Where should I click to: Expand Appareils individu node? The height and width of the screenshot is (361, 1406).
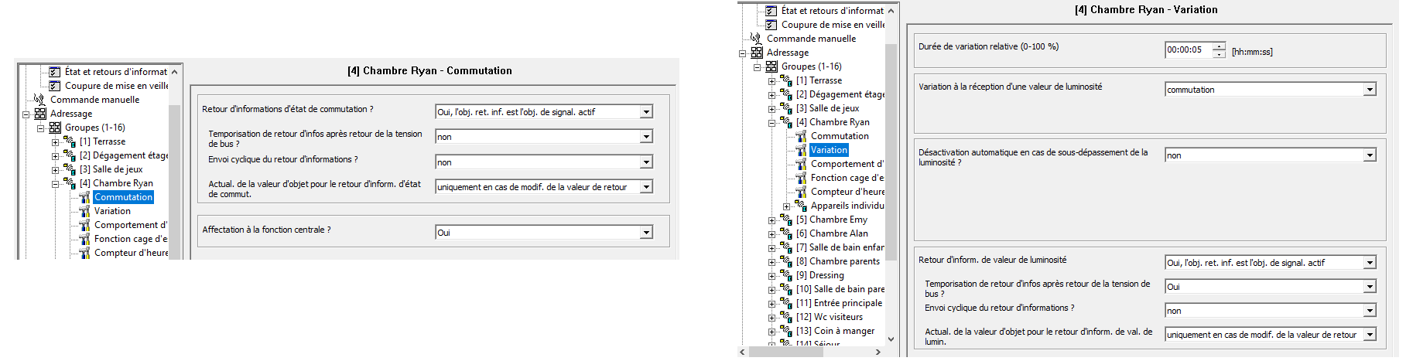[786, 206]
